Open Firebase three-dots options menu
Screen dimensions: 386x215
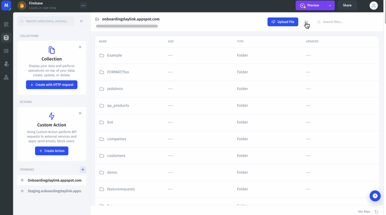point(83,6)
